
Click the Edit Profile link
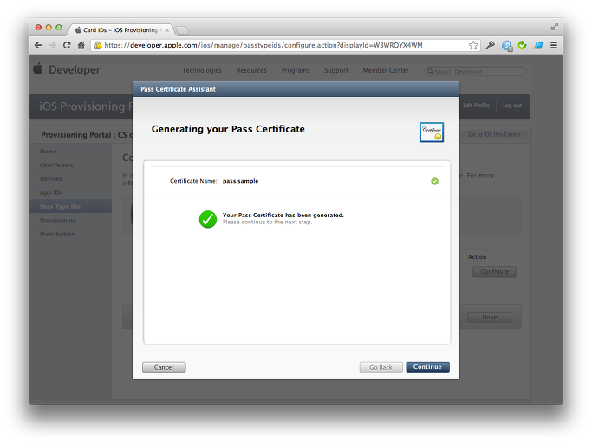tap(476, 106)
